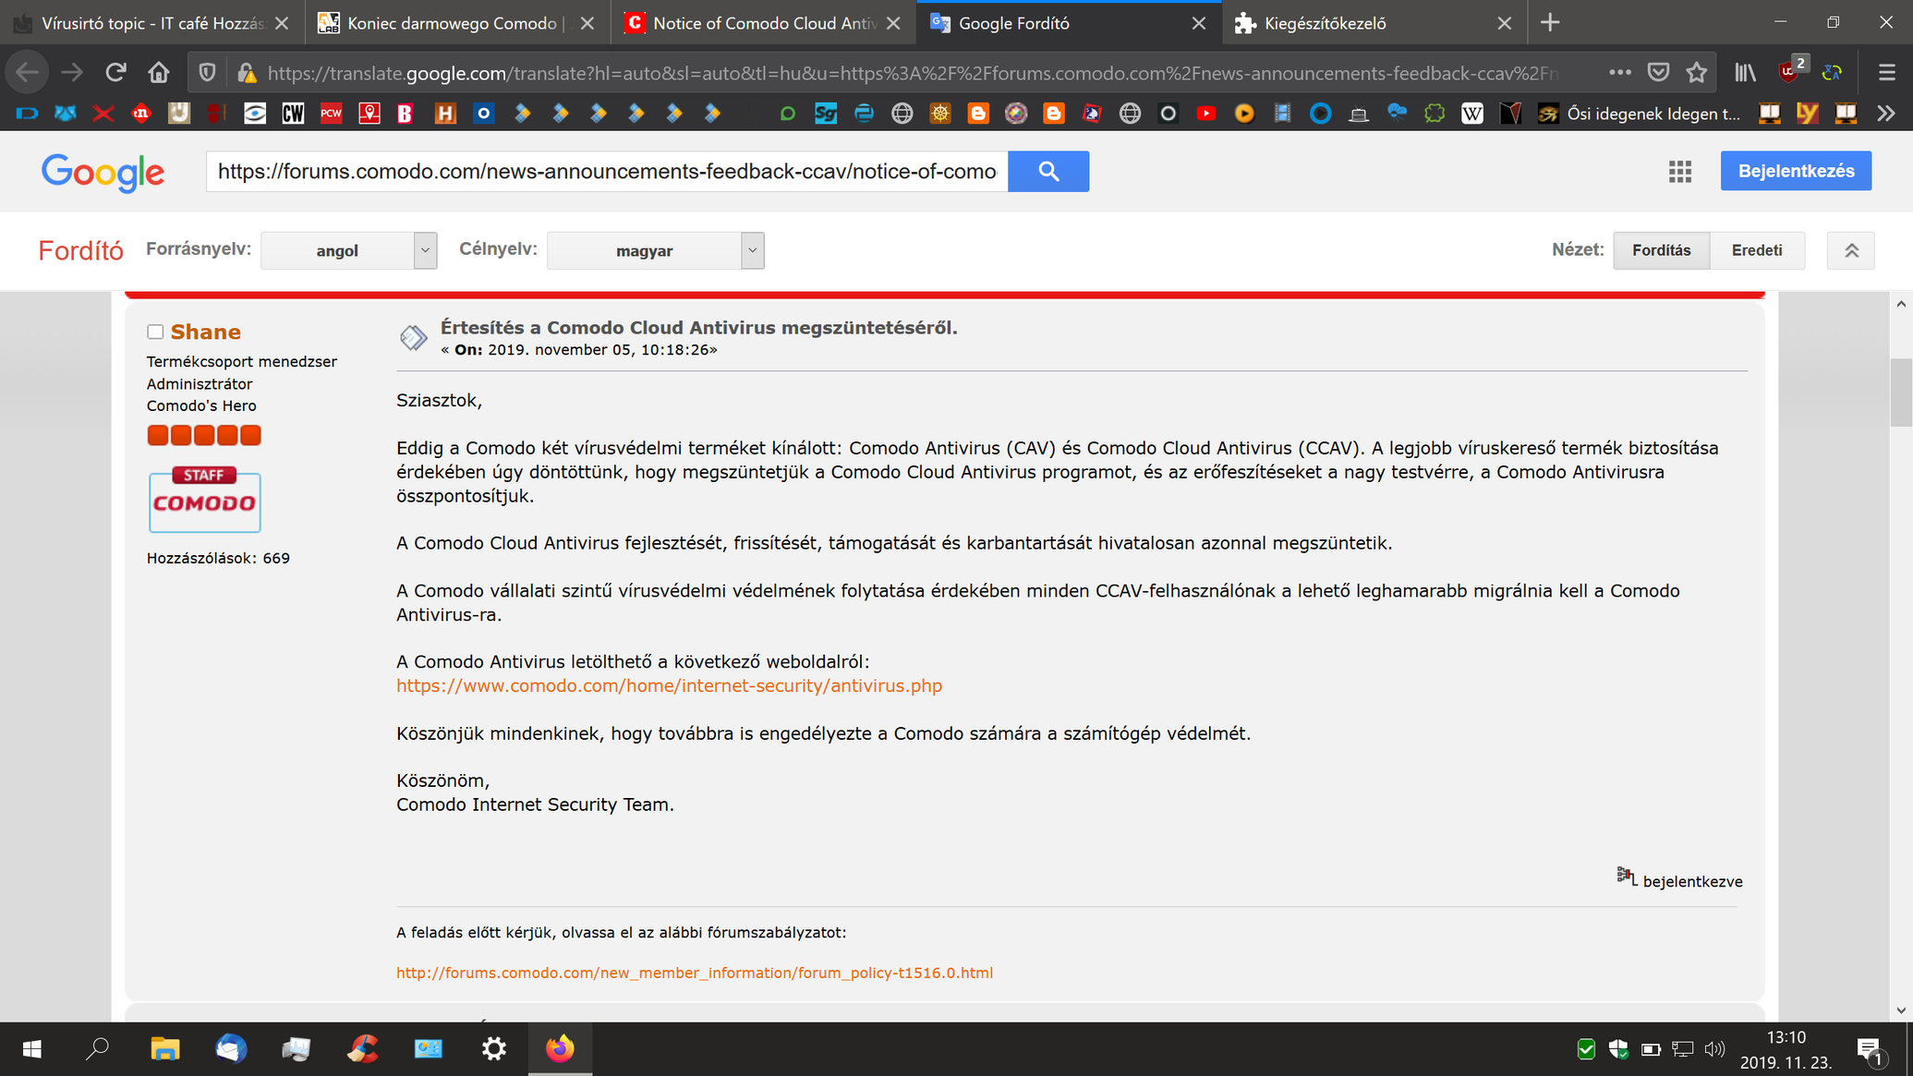Screen dimensions: 1913x1076
Task: Show more bookmarks with the overflow chevron
Action: [x=1886, y=114]
